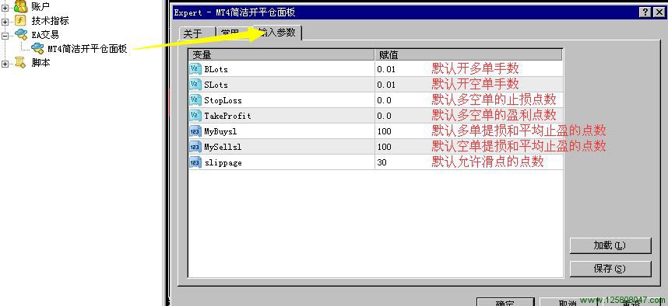Viewport: 668px width, 306px height.
Task: Select the BLots variable icon
Action: point(195,69)
